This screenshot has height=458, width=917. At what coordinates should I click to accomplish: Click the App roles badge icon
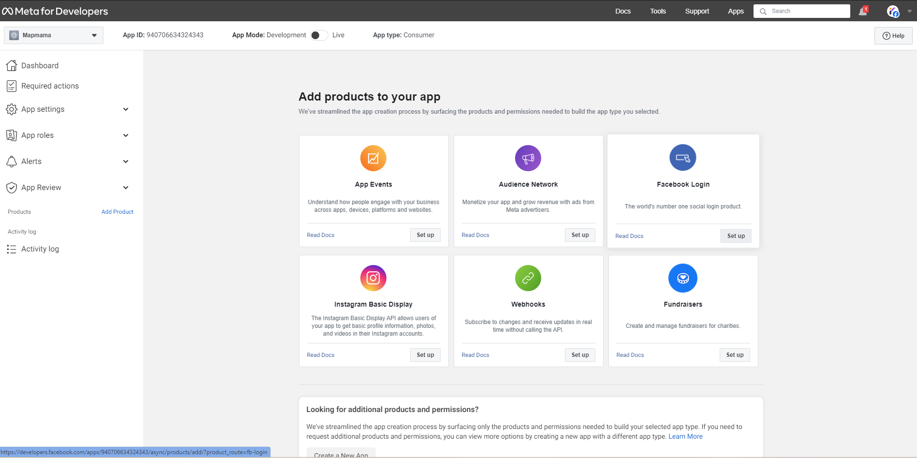12,135
